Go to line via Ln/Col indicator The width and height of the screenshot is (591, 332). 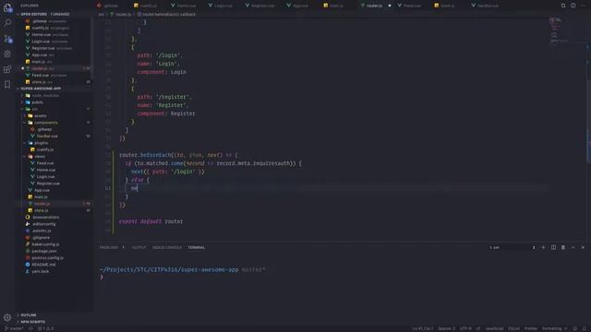coord(423,328)
